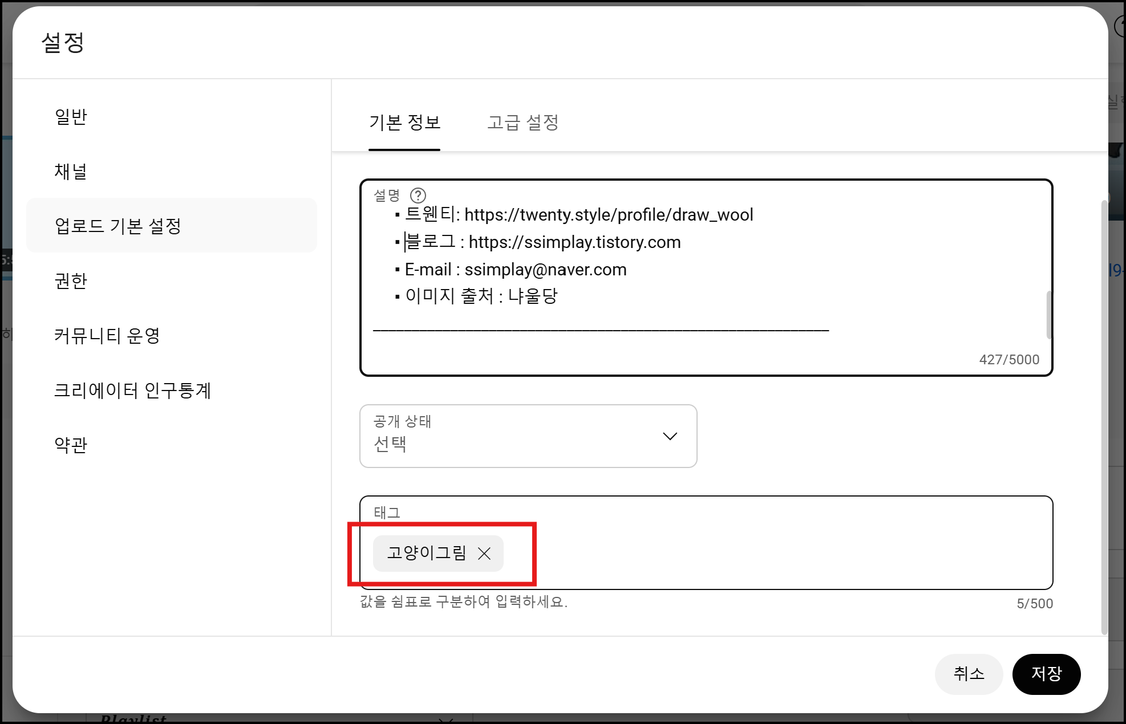Switch to the 고급 설정 tab

523,123
